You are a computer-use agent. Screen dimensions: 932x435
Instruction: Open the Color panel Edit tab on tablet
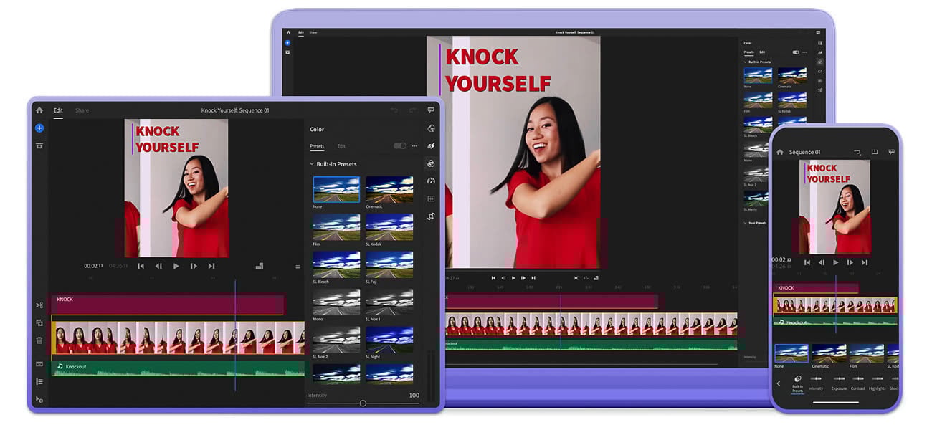click(x=341, y=146)
